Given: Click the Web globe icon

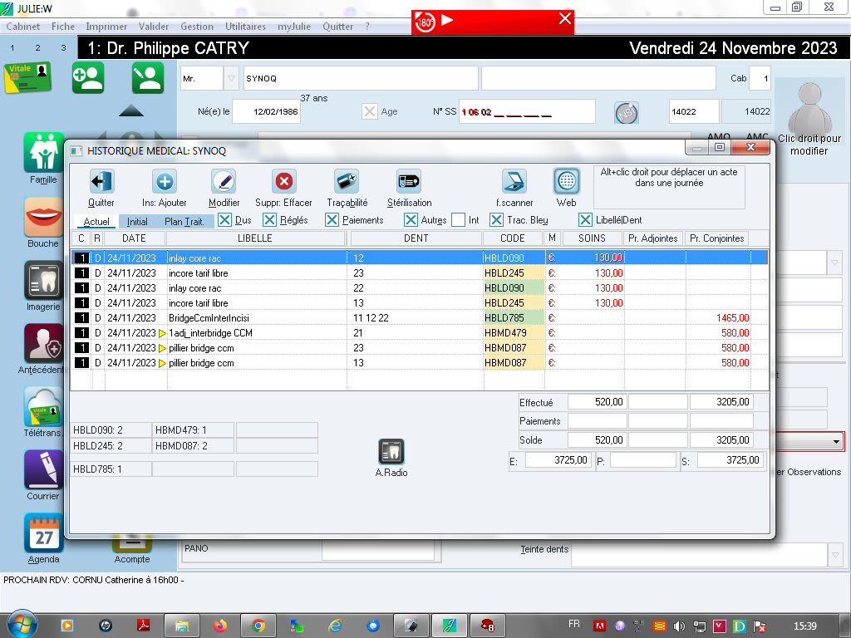Looking at the screenshot, I should coord(567,182).
